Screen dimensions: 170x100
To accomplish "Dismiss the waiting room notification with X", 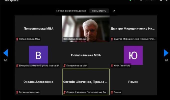I will [x=114, y=11].
